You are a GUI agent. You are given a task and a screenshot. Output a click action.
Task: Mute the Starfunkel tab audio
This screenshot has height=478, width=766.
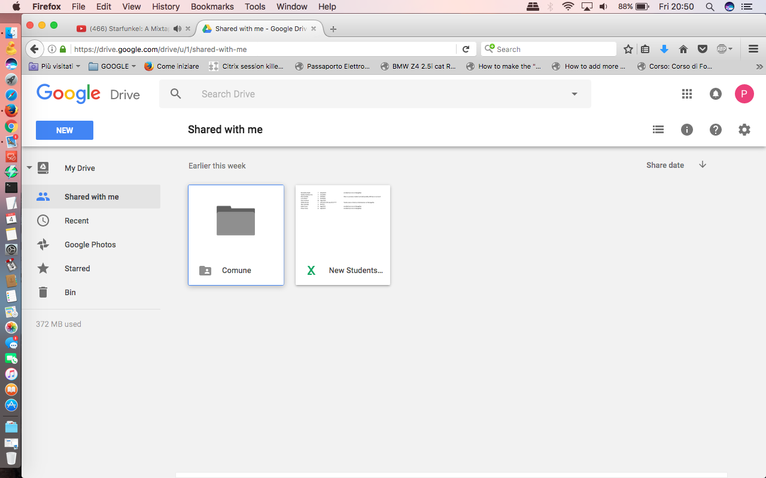tap(177, 29)
